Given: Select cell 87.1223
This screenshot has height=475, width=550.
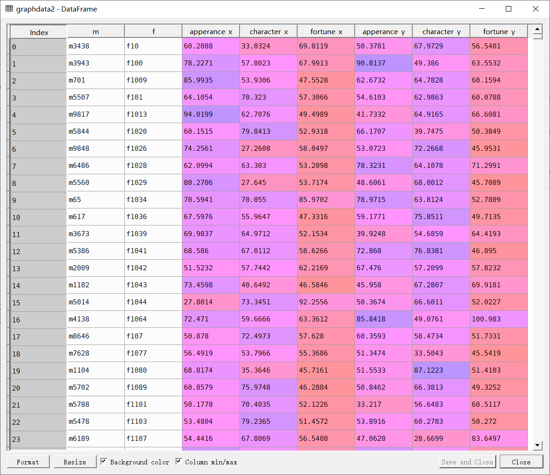Looking at the screenshot, I should click(441, 370).
